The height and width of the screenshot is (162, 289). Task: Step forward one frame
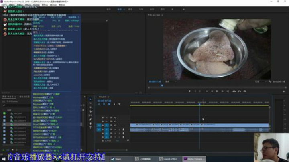(x=222, y=91)
